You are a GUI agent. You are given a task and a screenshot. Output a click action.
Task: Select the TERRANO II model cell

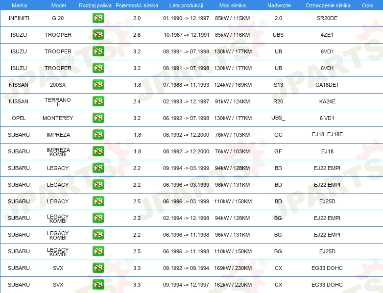click(x=58, y=102)
